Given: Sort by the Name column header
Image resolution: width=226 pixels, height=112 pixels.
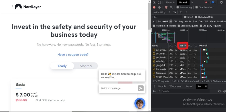Looking at the screenshot, I should [x=160, y=45].
